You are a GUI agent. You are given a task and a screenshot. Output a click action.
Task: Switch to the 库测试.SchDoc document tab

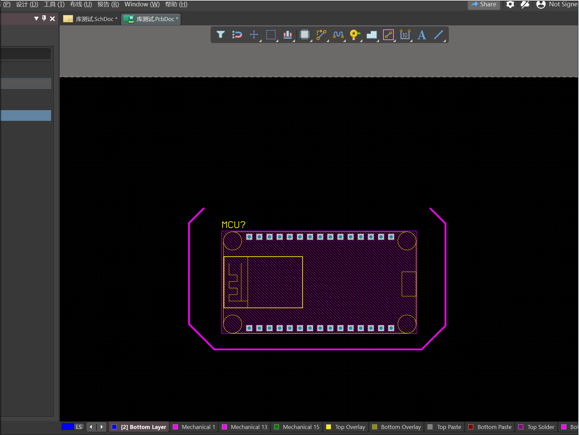point(90,19)
